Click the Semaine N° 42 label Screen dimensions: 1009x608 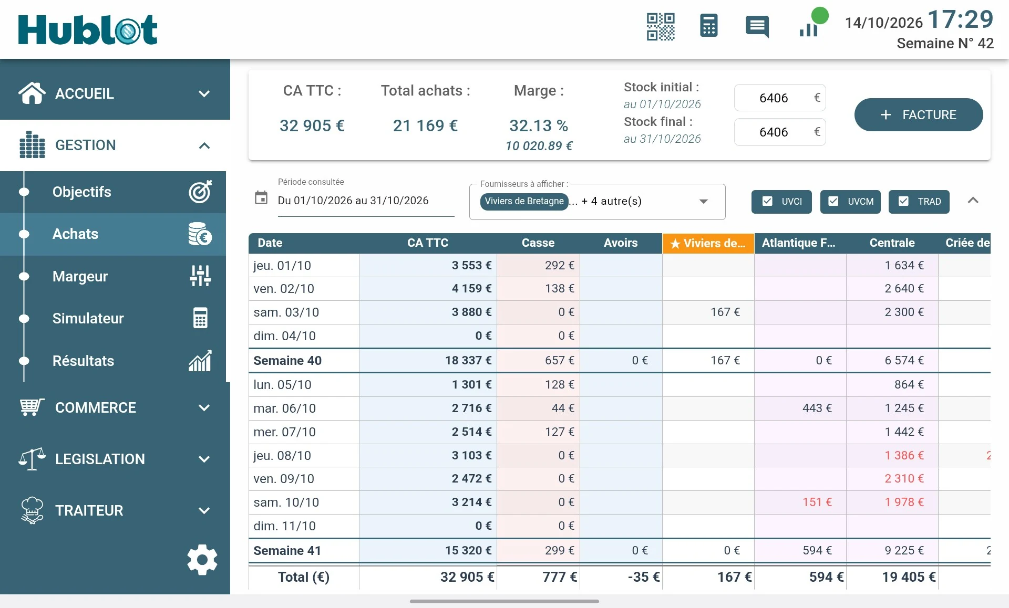(x=945, y=44)
